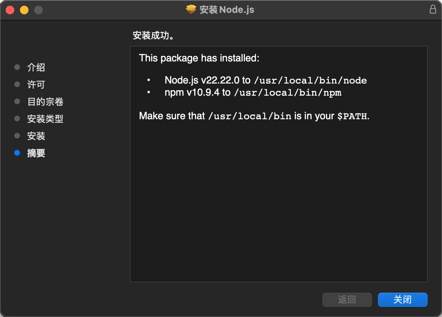Image resolution: width=442 pixels, height=317 pixels.
Task: Open the 安装类型 step
Action: pos(45,119)
